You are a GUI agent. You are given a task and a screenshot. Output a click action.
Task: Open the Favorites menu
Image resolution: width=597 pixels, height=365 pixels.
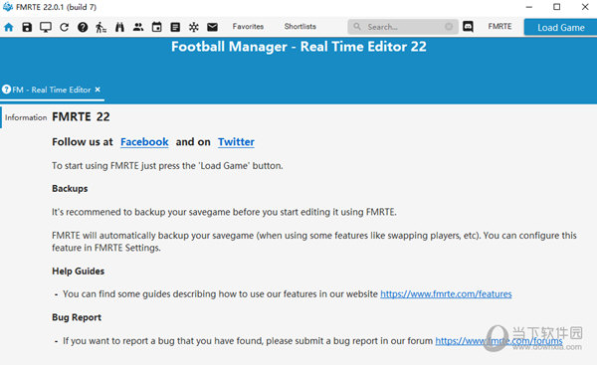pos(248,26)
